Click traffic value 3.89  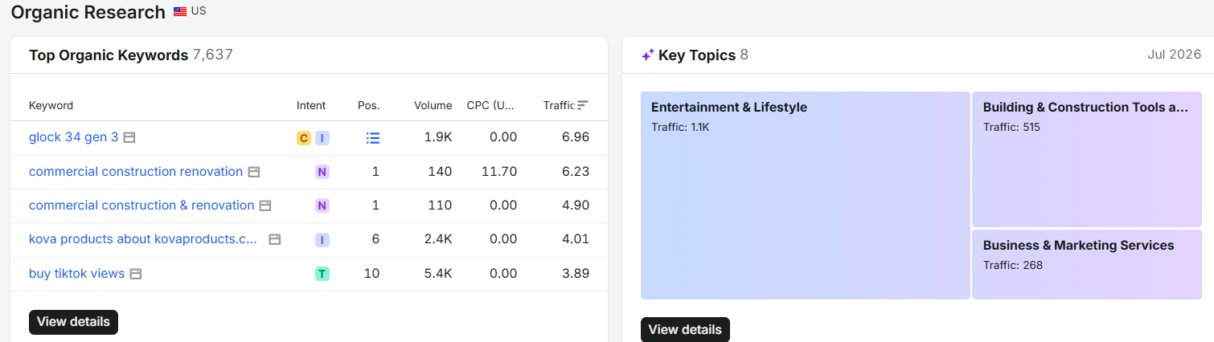[x=576, y=274]
